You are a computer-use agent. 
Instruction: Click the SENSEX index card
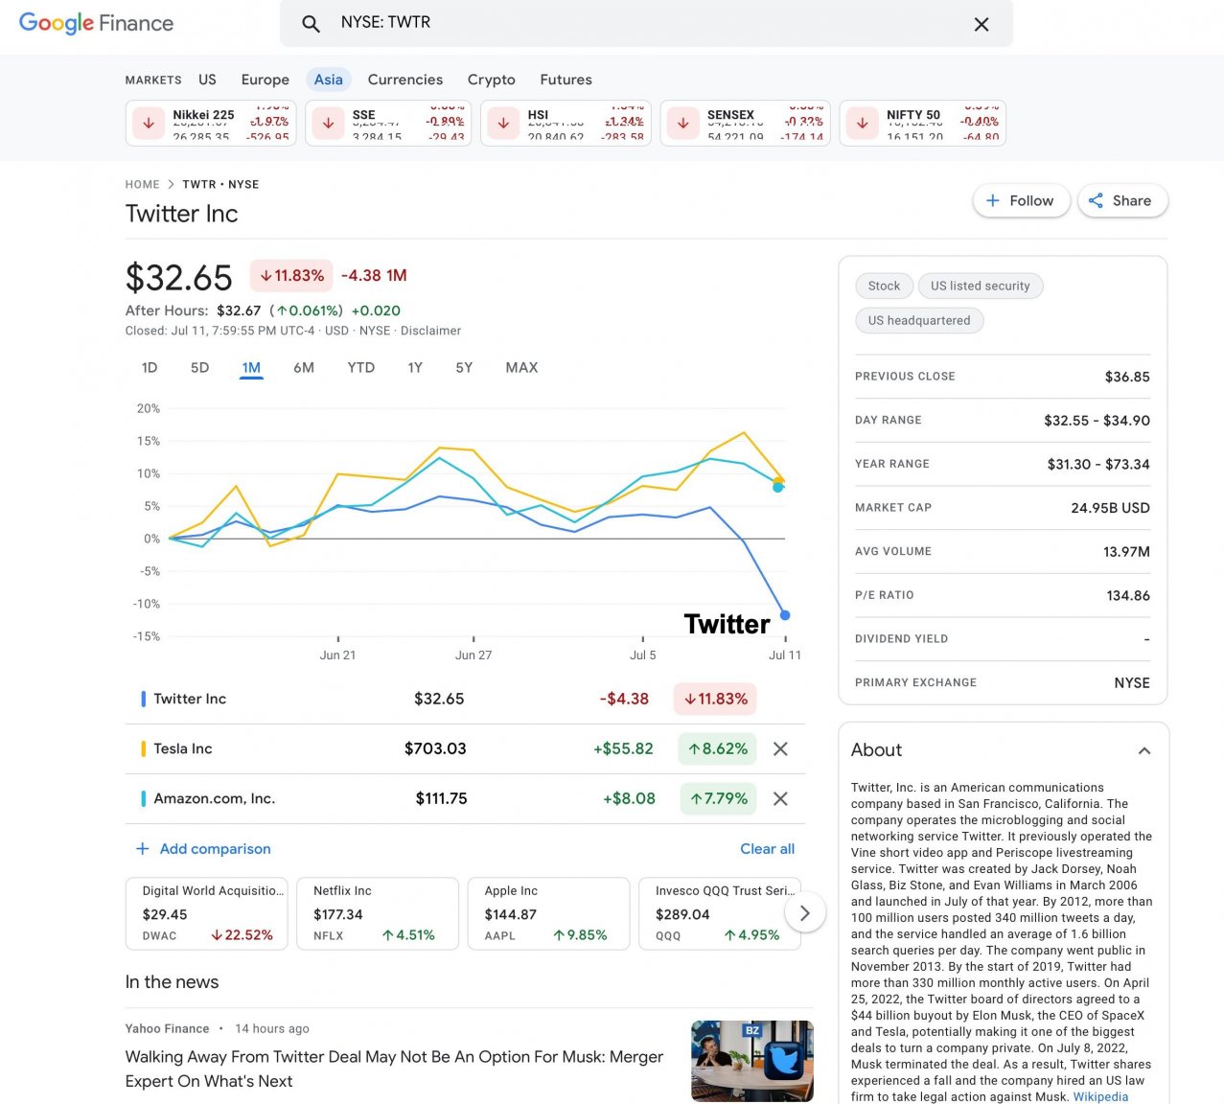pos(745,123)
